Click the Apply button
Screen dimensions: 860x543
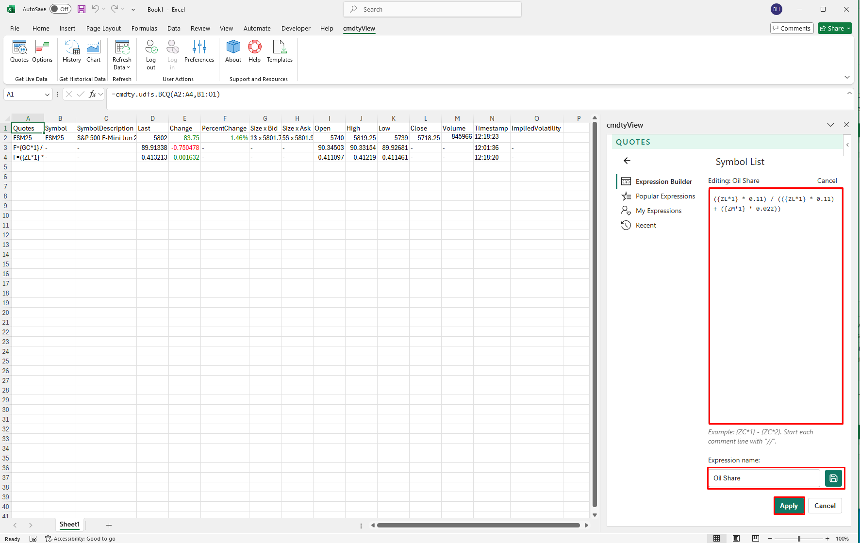[x=789, y=506]
